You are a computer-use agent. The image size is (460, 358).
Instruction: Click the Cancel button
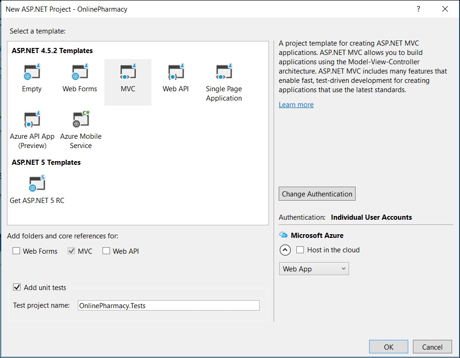(x=432, y=347)
